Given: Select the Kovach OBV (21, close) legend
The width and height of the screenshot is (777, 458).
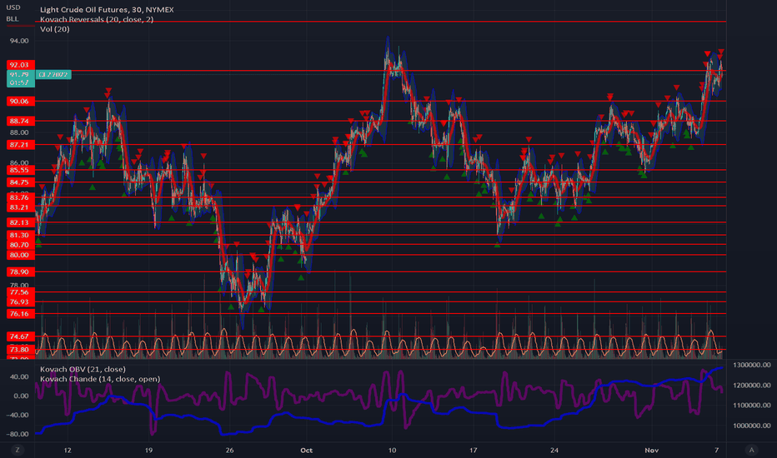Looking at the screenshot, I should pos(83,370).
